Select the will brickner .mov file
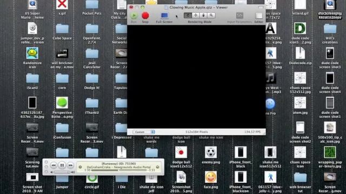 coord(62,53)
